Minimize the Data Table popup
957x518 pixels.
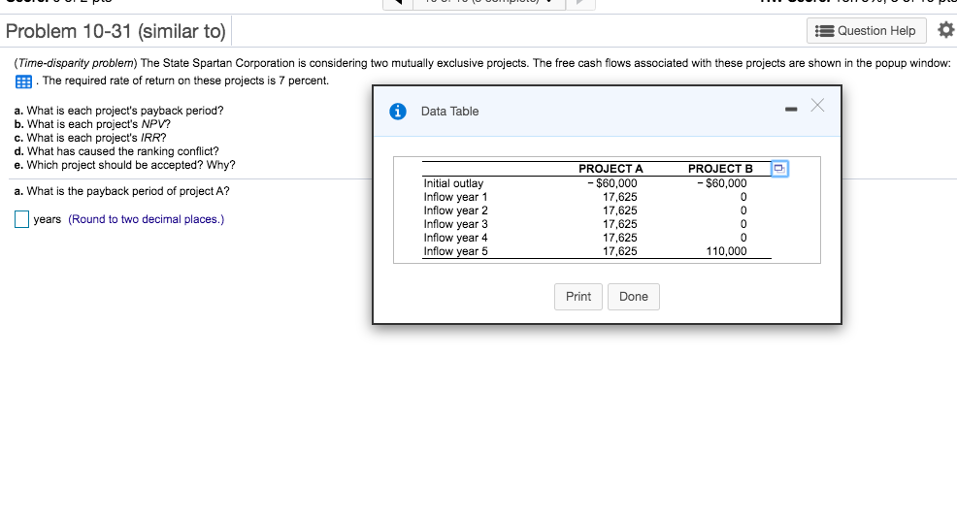pyautogui.click(x=791, y=110)
